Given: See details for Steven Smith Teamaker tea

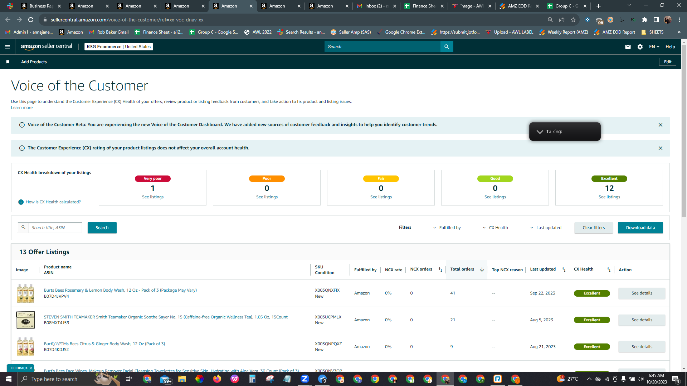Looking at the screenshot, I should click(x=642, y=320).
